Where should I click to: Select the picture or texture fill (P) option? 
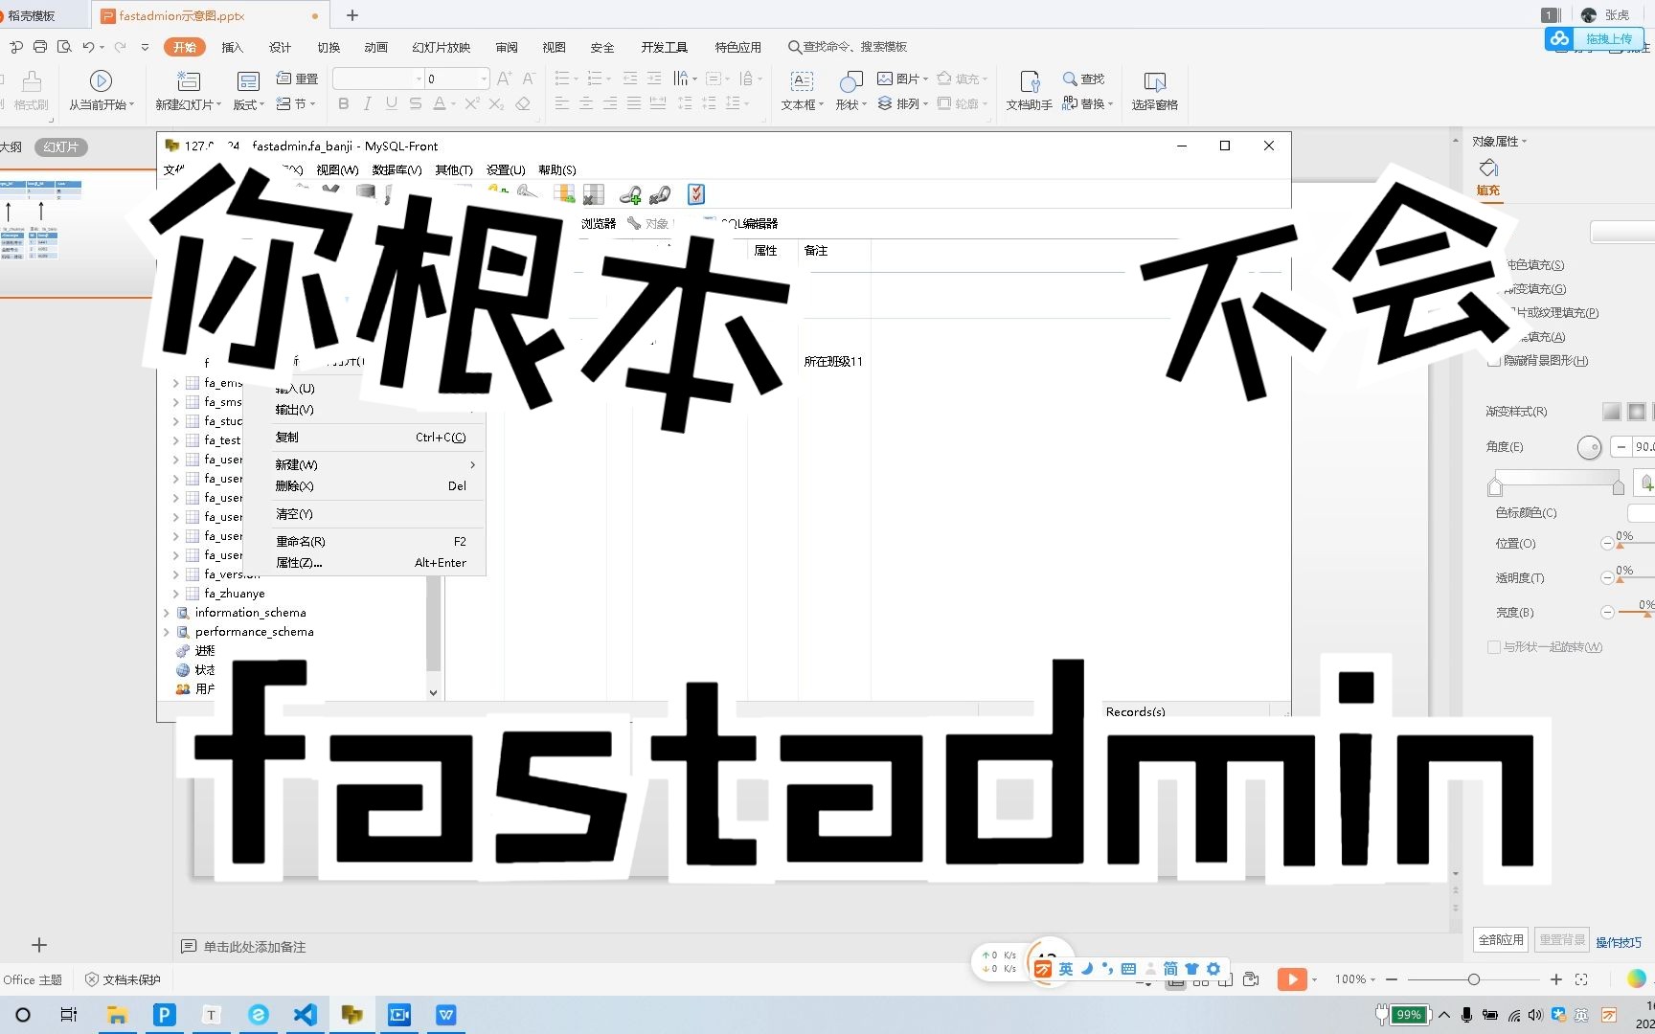tap(1553, 313)
